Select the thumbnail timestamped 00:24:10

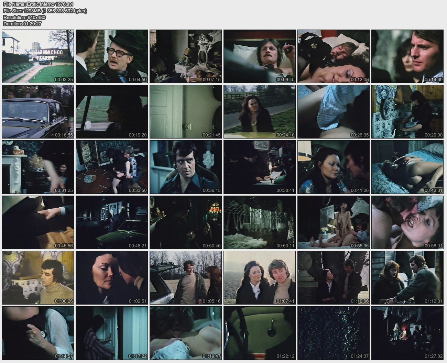[260, 112]
